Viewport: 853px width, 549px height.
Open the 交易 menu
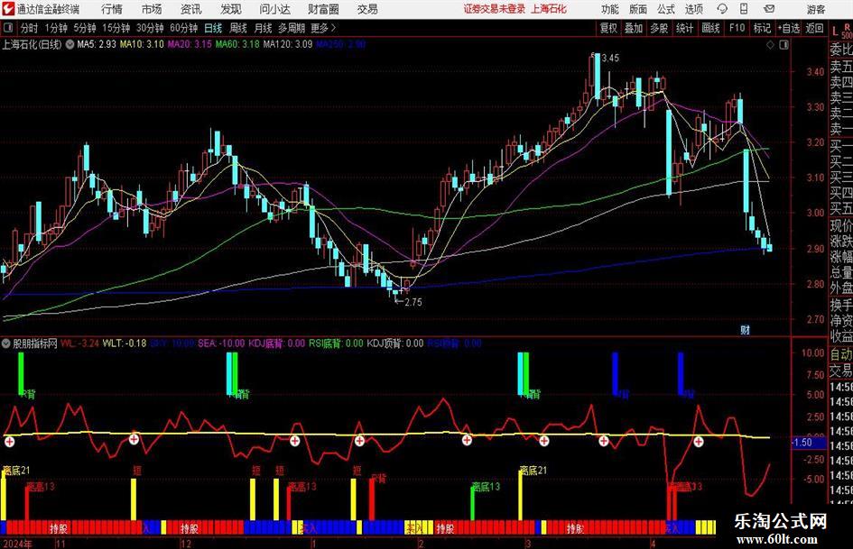point(367,9)
